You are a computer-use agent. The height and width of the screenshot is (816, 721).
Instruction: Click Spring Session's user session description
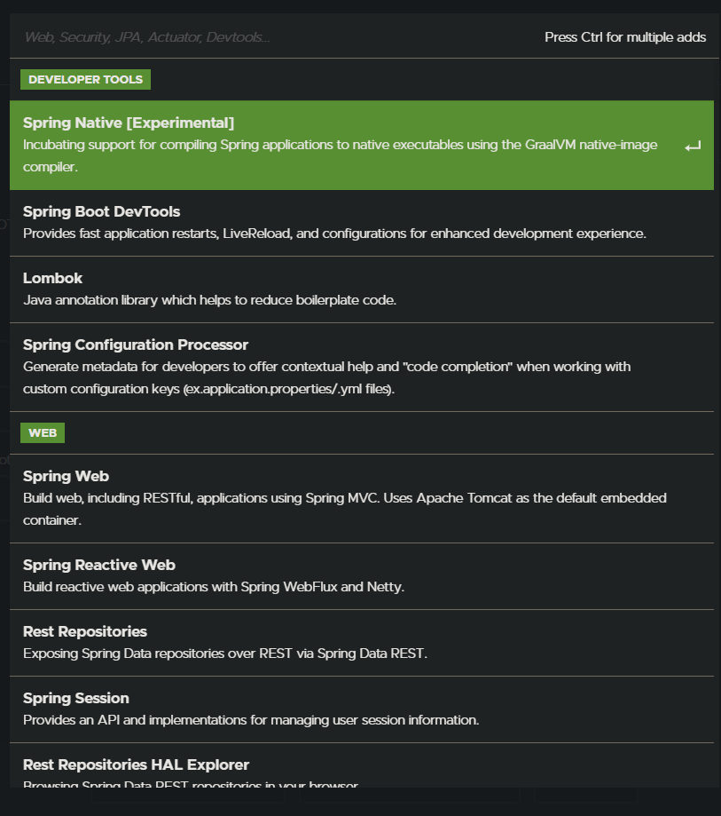(251, 720)
